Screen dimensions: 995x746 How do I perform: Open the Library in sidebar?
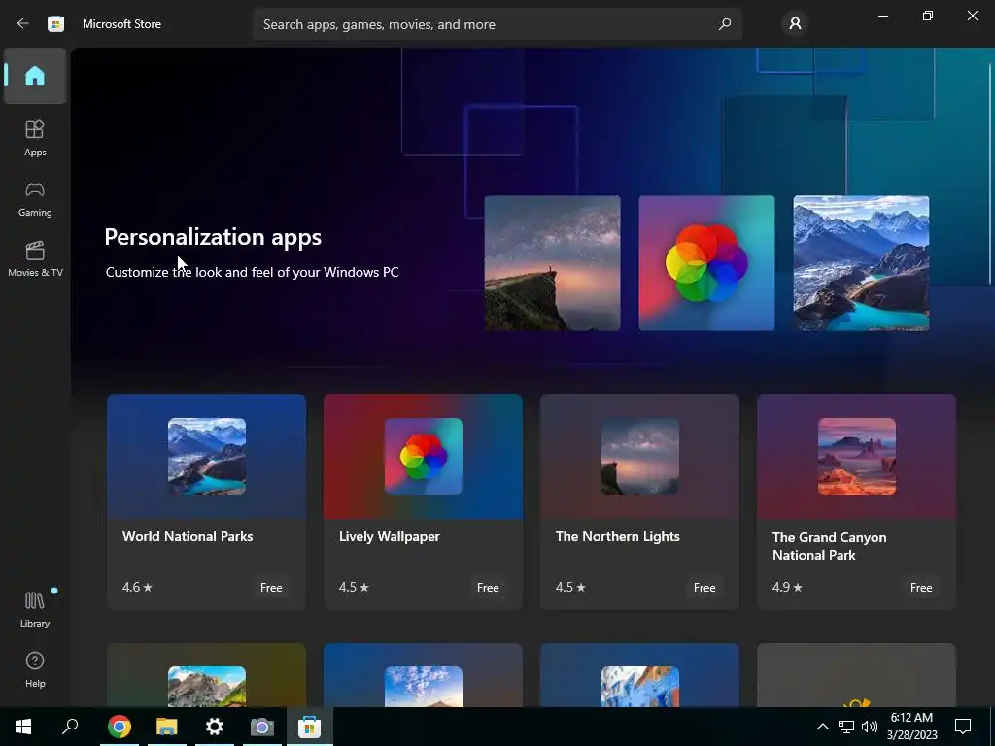pyautogui.click(x=35, y=609)
